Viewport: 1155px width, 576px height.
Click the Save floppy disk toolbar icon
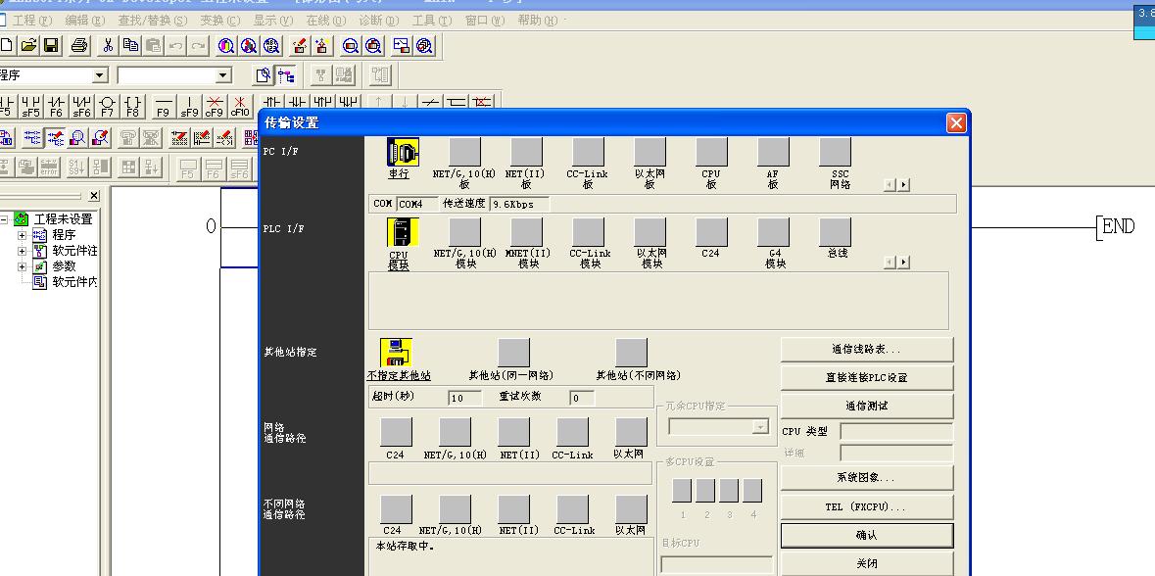point(51,45)
